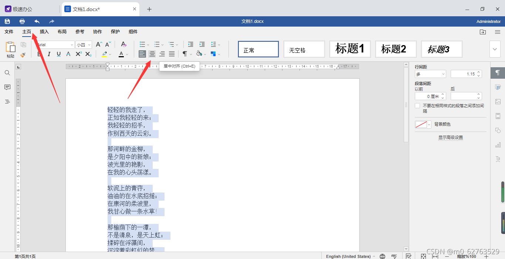
Task: Click the format painter brush icon
Action: (x=23, y=55)
